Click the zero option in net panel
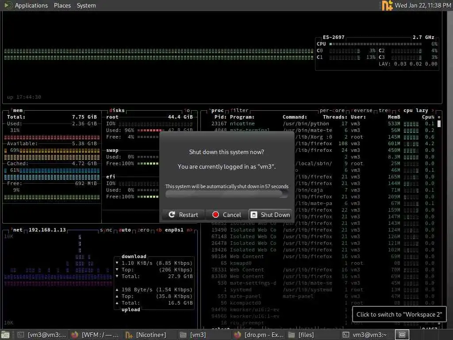 click(143, 230)
